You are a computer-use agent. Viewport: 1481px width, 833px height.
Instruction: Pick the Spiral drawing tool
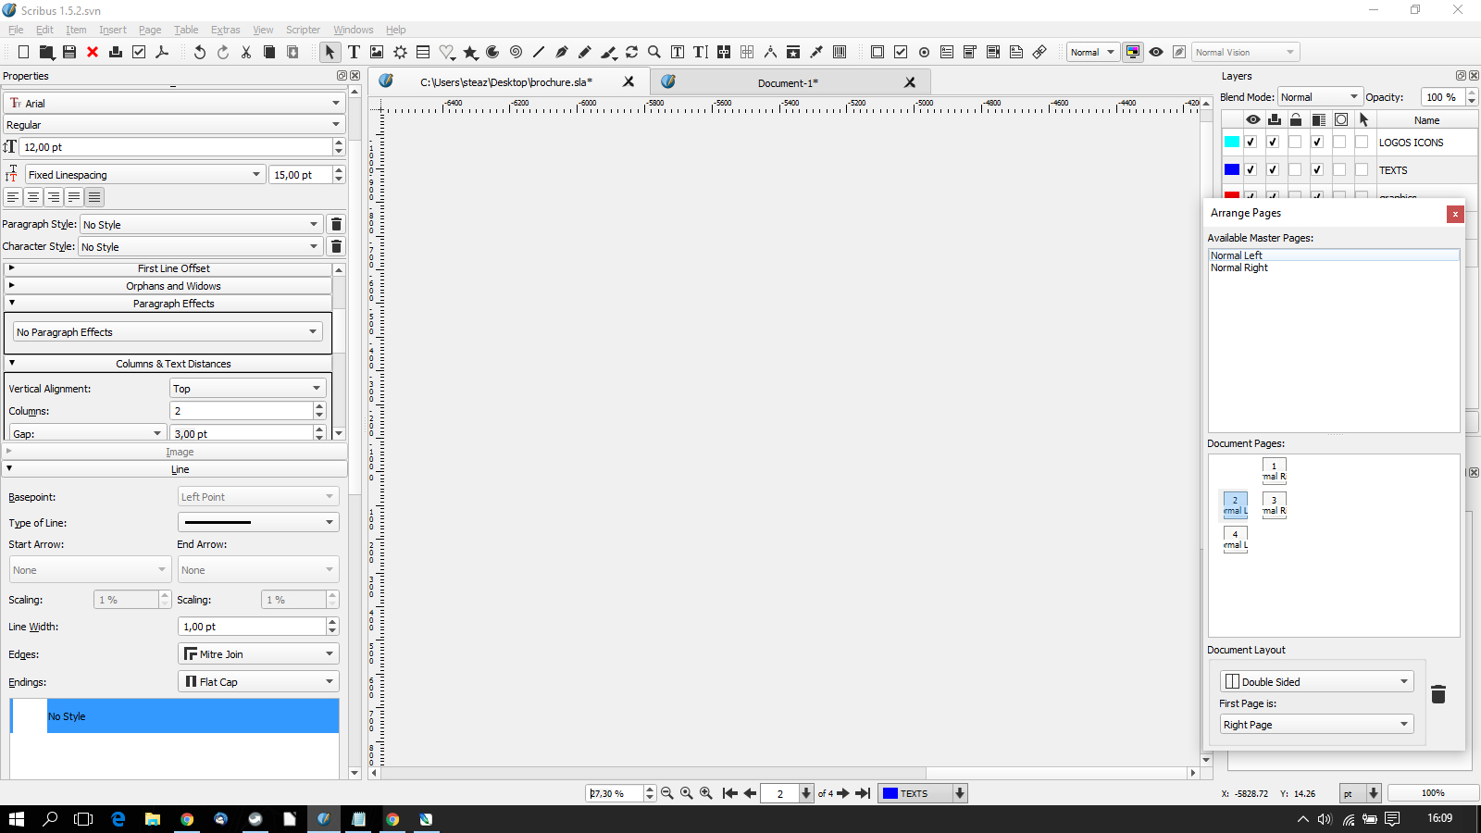point(516,53)
